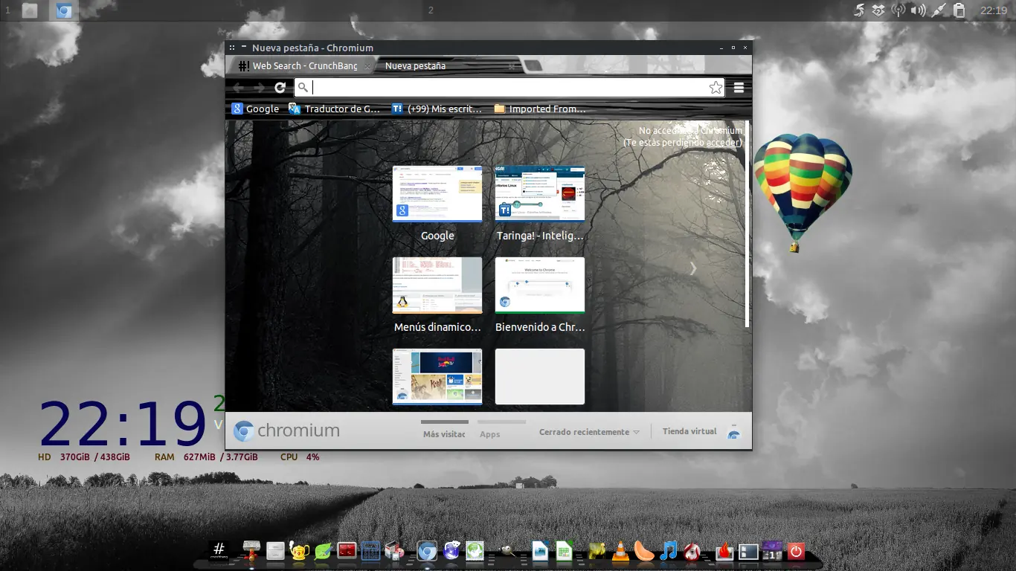Open the Taringa! - Intelig... thumbnail
The width and height of the screenshot is (1016, 571).
tap(540, 194)
